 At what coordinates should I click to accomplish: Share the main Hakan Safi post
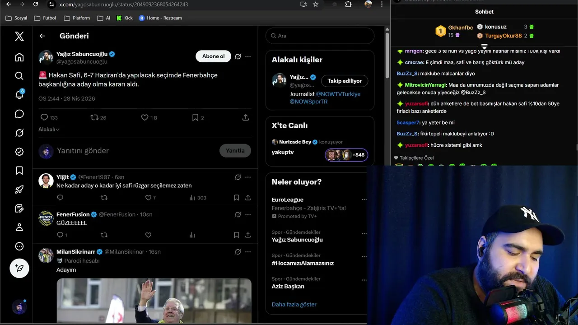(246, 117)
